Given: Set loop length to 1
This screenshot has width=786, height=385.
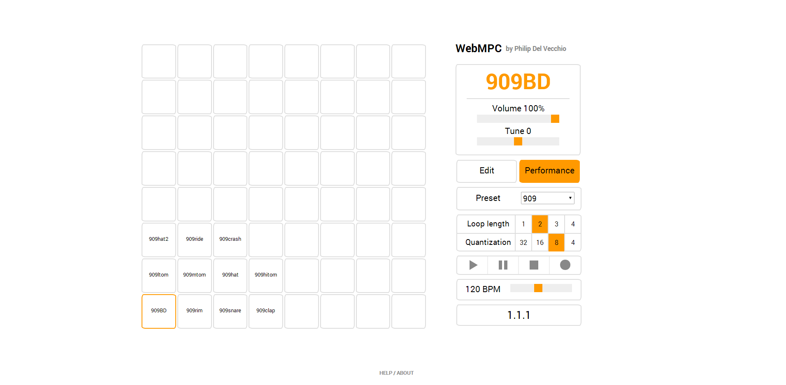Looking at the screenshot, I should click(523, 224).
